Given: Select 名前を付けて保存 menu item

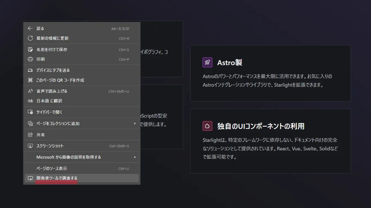Looking at the screenshot, I should click(x=82, y=50).
